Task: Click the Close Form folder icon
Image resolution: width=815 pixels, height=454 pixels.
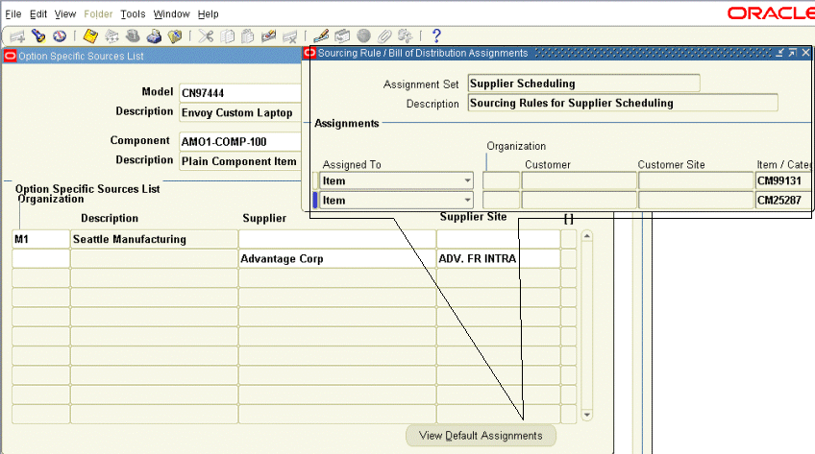Action: pyautogui.click(x=175, y=36)
